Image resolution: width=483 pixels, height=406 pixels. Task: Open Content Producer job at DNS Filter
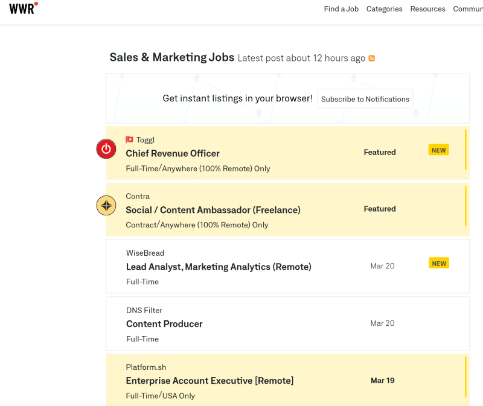(x=288, y=323)
